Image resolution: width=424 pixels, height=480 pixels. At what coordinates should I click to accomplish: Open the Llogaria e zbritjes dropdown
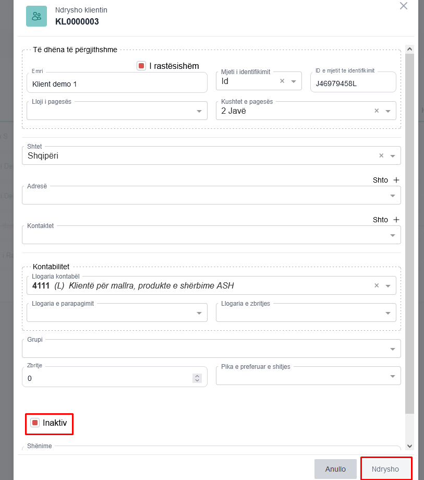point(388,313)
